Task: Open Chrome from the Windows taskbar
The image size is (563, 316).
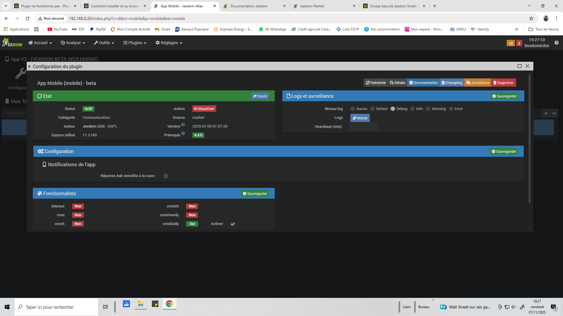Action: pos(169,304)
